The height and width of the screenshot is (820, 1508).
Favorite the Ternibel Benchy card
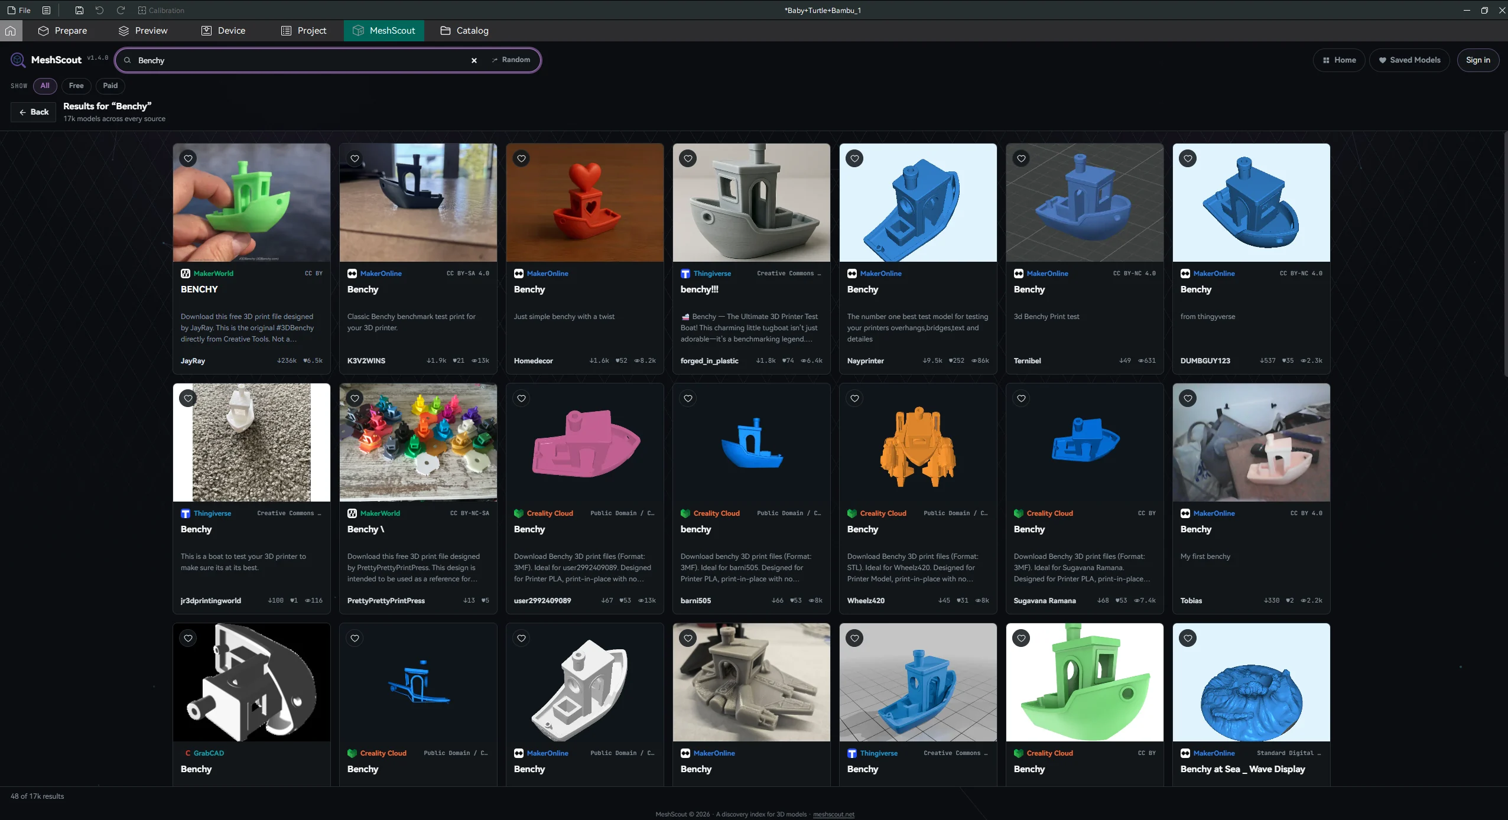click(1021, 158)
